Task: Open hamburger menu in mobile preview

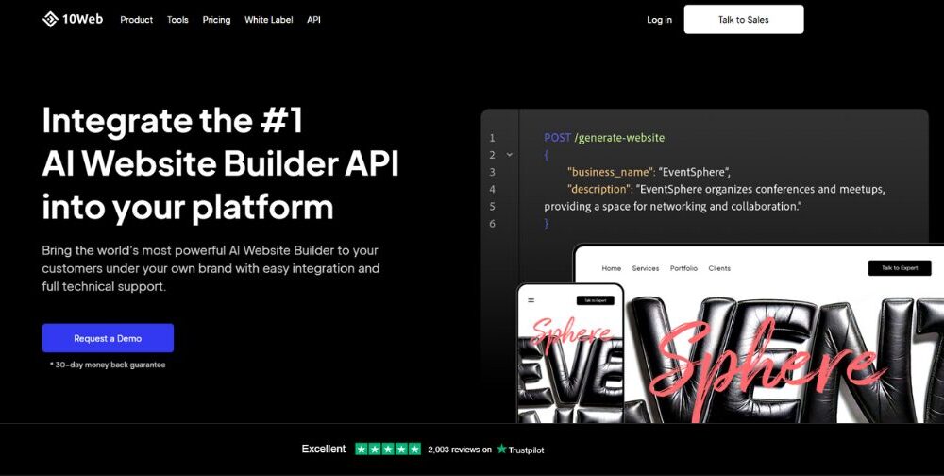Action: coord(531,300)
